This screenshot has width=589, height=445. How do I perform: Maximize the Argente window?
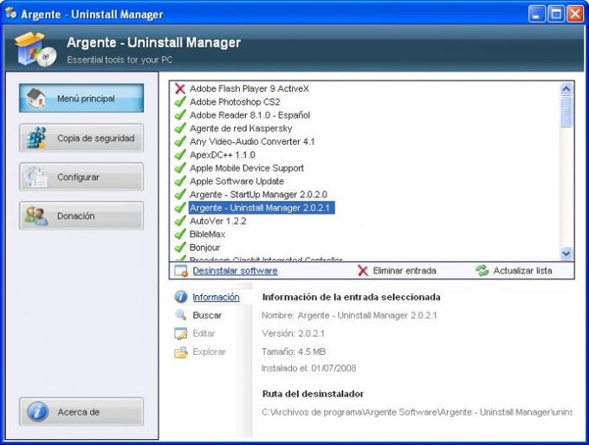point(556,14)
